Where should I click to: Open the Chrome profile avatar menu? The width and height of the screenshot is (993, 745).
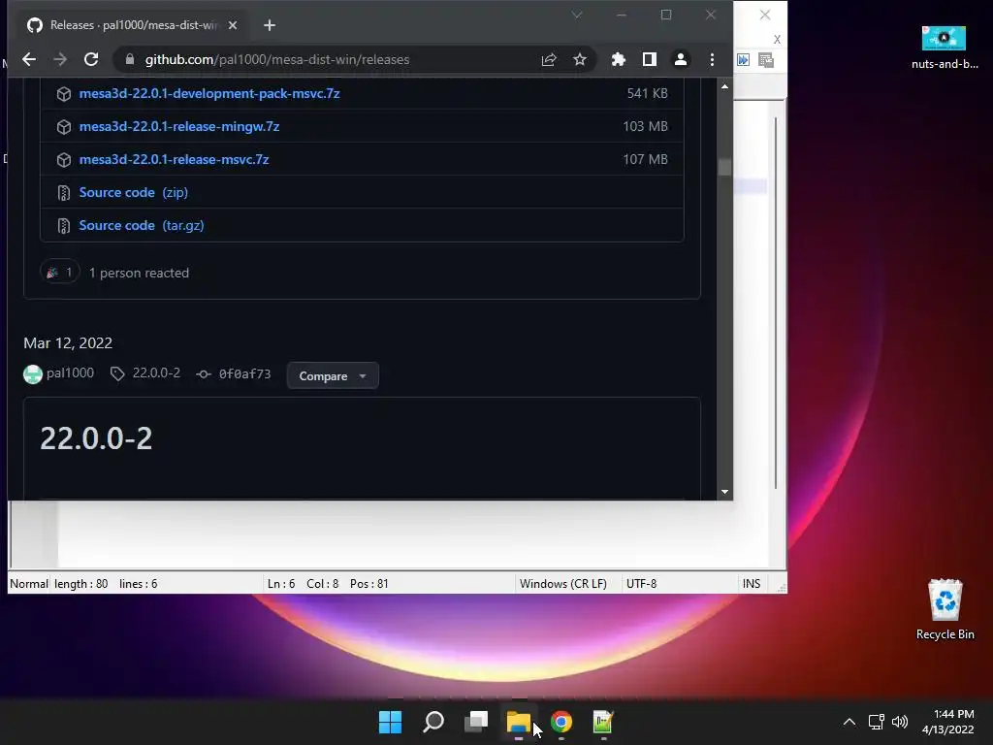680,59
